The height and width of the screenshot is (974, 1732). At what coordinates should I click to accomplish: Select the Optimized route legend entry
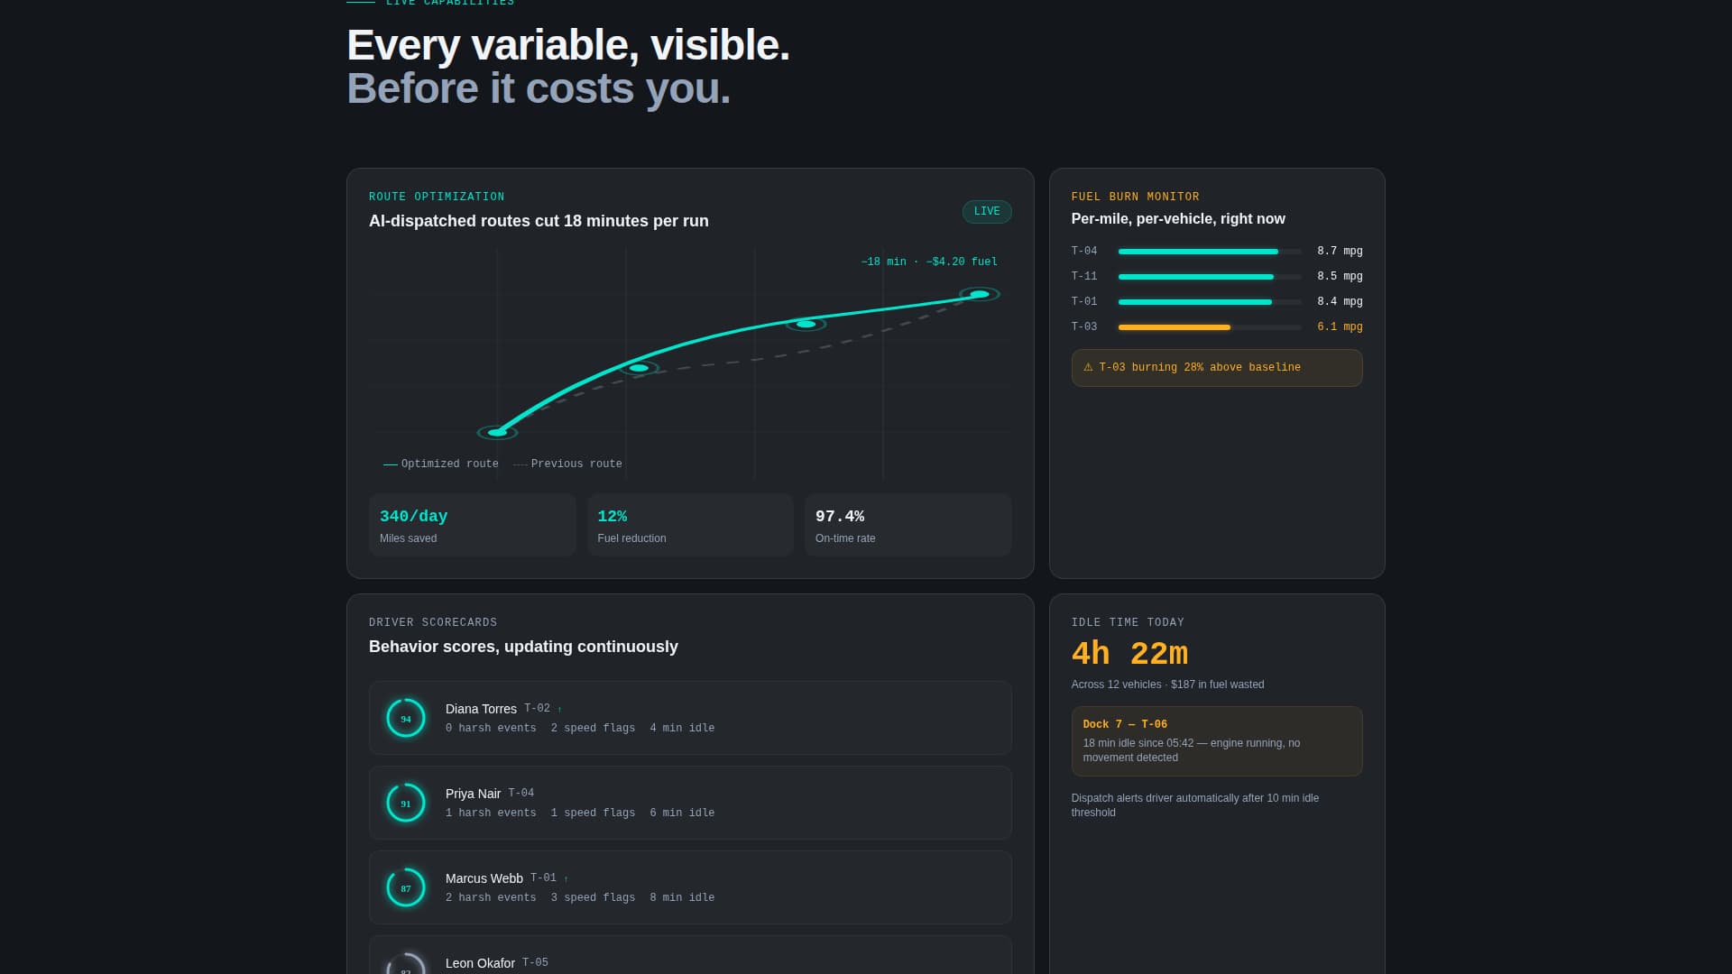point(441,464)
